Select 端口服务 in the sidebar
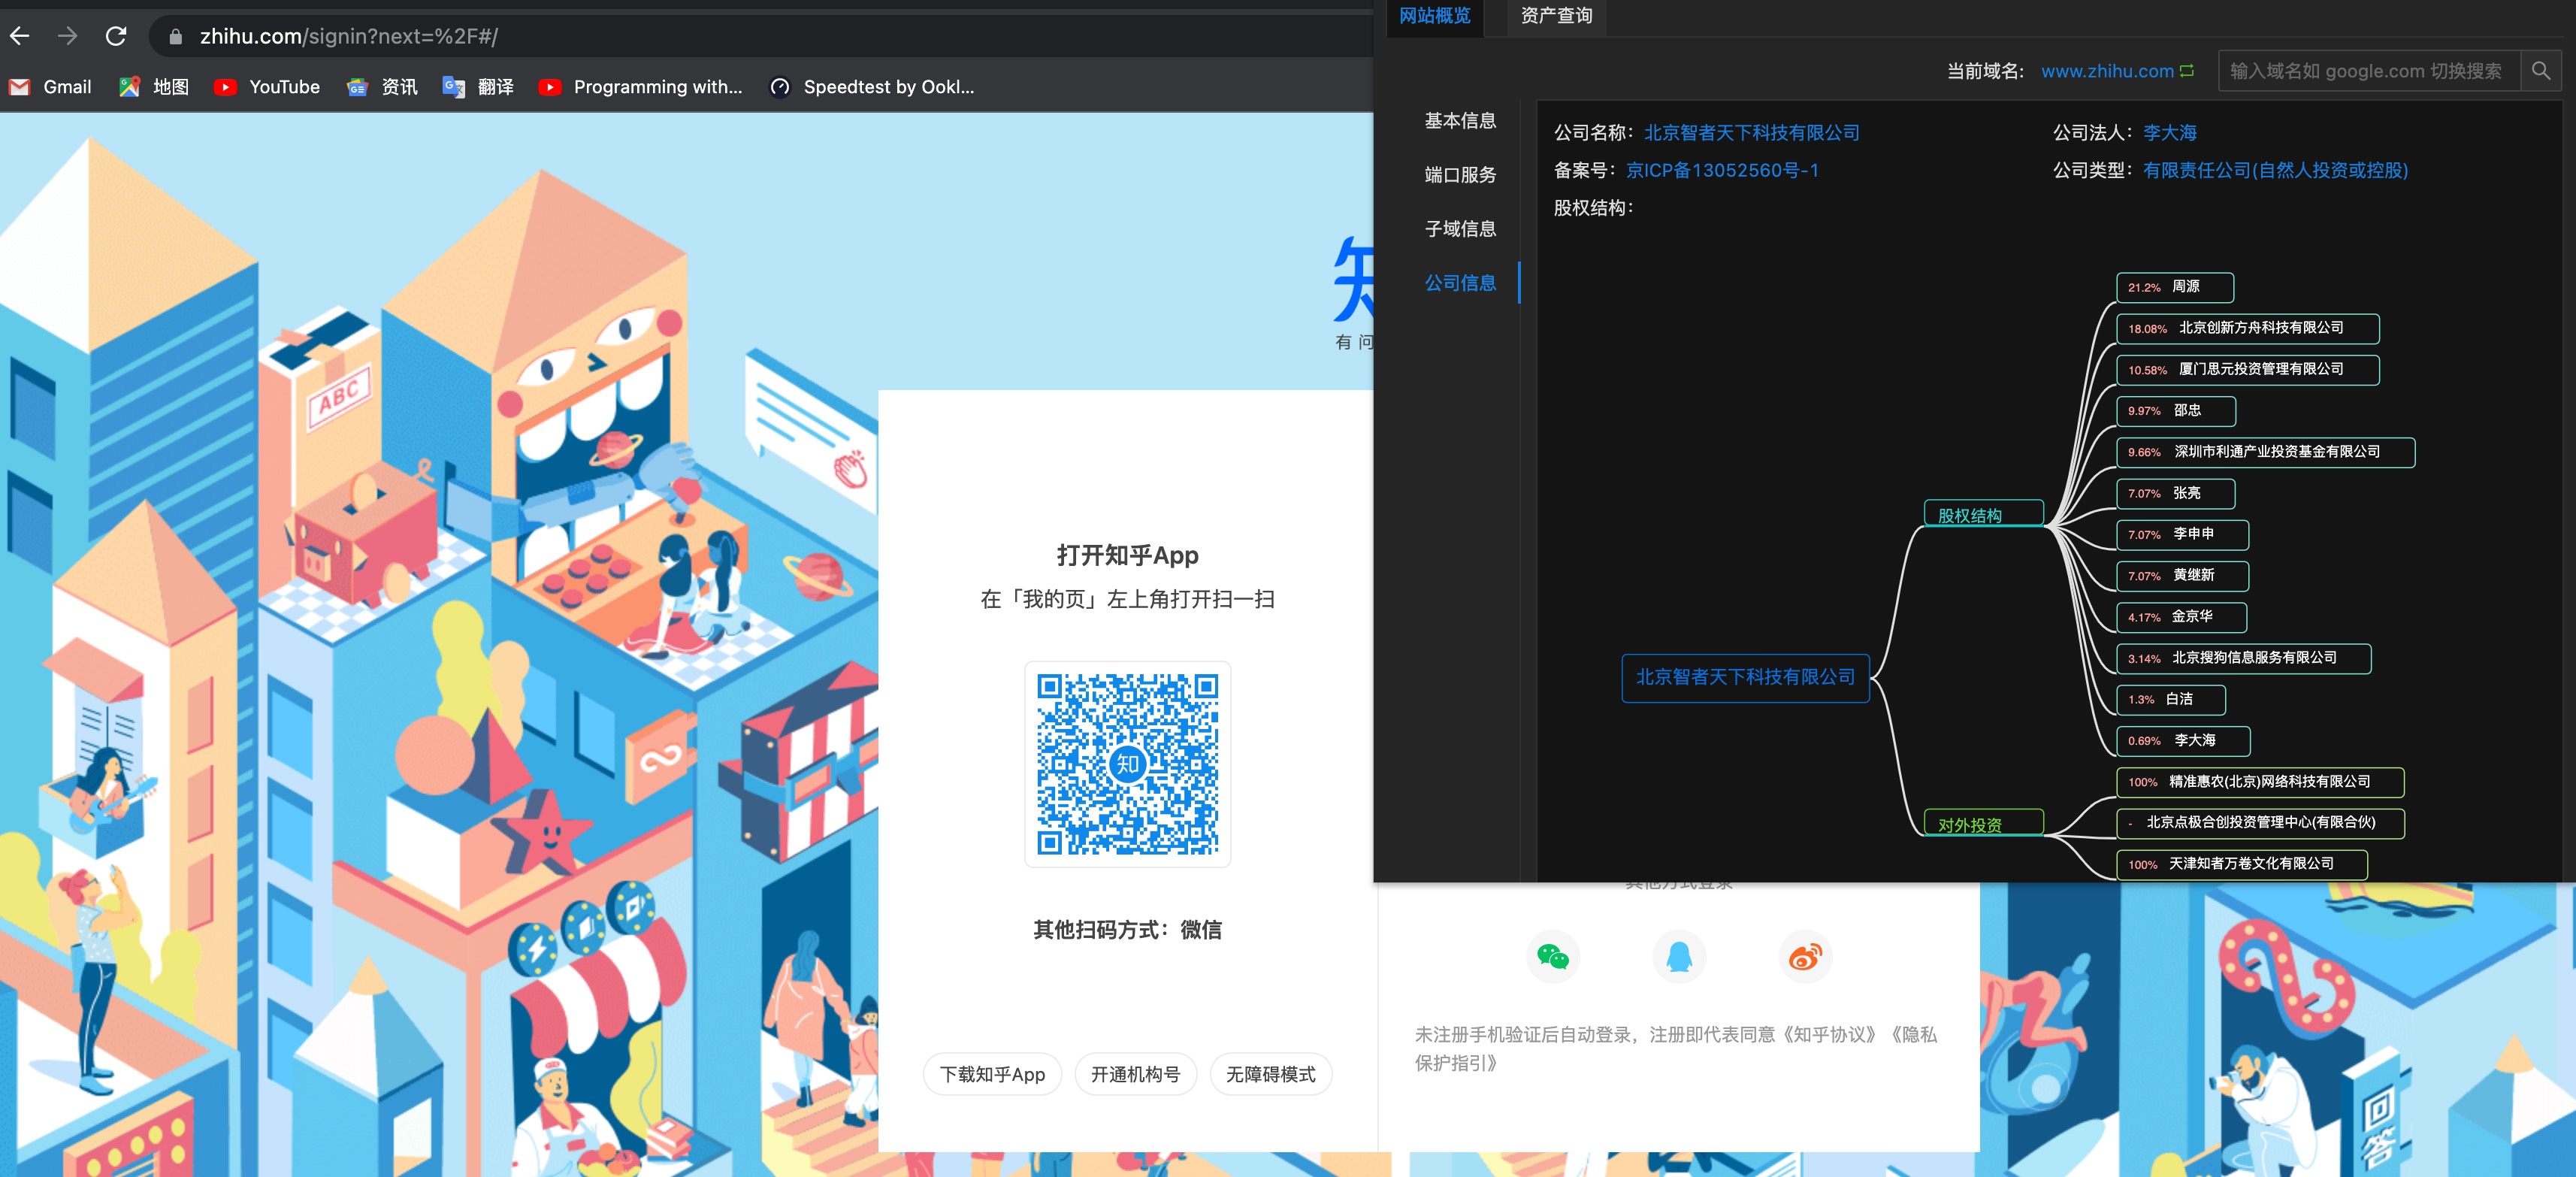2576x1177 pixels. pos(1460,175)
